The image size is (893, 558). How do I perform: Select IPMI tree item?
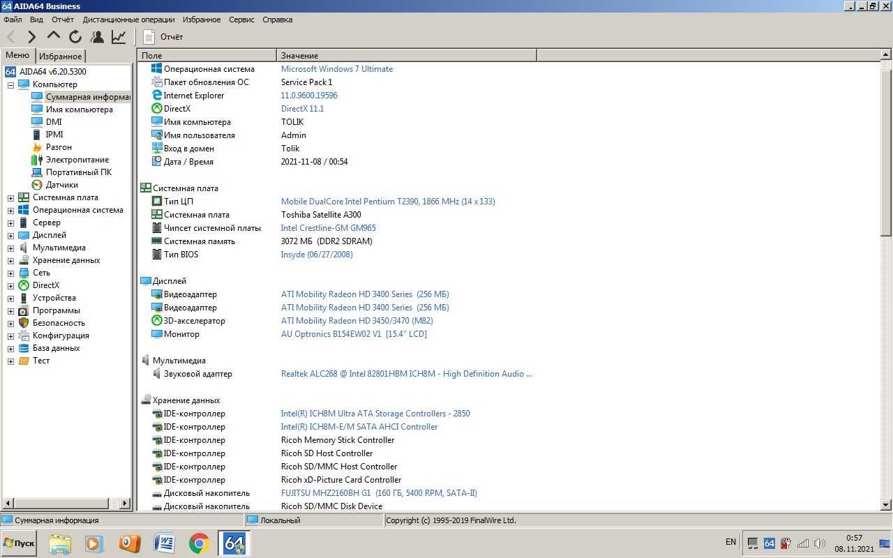(54, 135)
